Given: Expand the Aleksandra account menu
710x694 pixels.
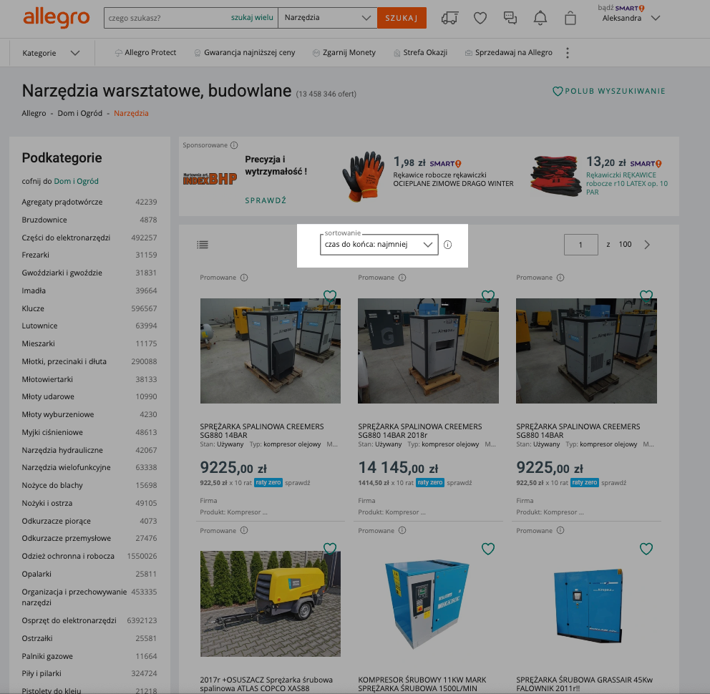Looking at the screenshot, I should (x=631, y=18).
